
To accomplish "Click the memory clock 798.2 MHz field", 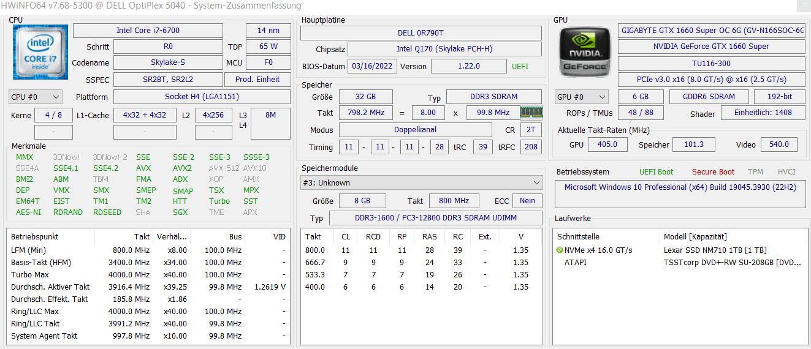I will 366,113.
